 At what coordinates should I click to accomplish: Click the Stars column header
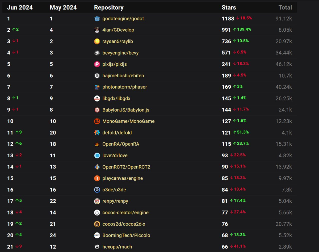229,7
